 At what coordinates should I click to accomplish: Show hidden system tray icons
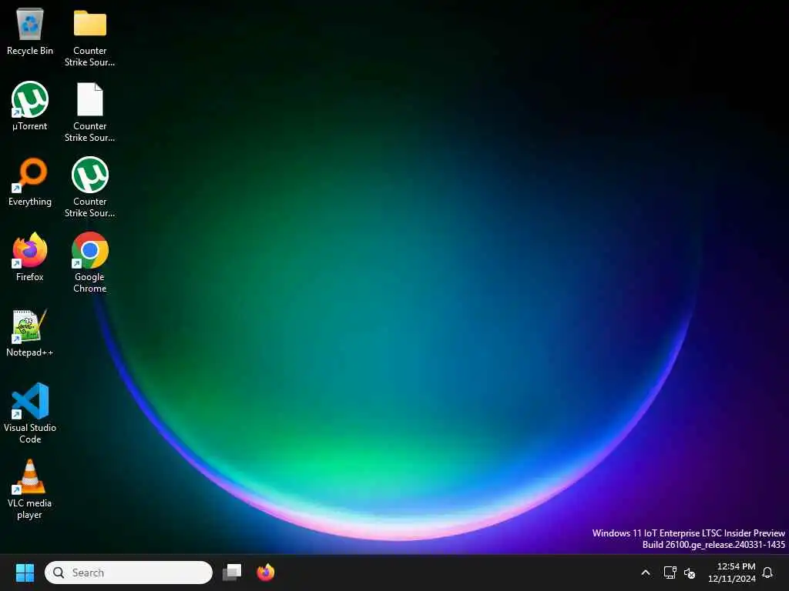point(646,573)
